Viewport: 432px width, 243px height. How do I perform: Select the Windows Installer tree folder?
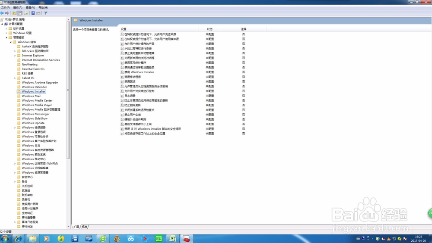[x=33, y=91]
